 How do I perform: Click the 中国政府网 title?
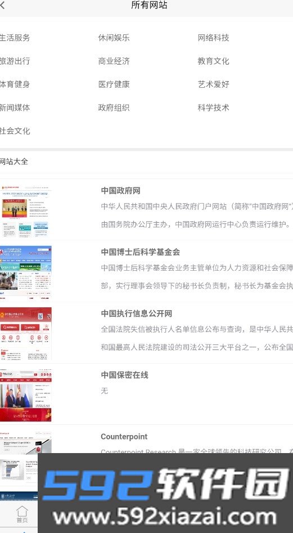[120, 191]
